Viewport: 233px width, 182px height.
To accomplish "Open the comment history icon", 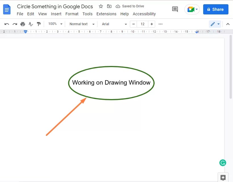I will 175,9.
